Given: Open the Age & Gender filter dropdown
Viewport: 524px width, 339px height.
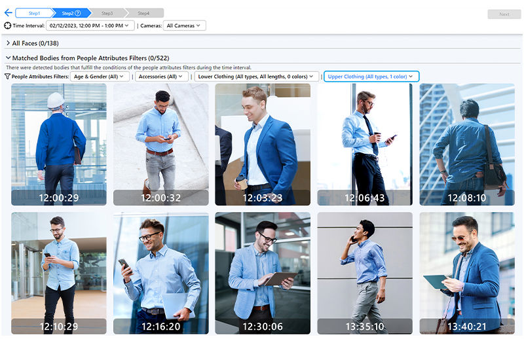Looking at the screenshot, I should pyautogui.click(x=100, y=77).
